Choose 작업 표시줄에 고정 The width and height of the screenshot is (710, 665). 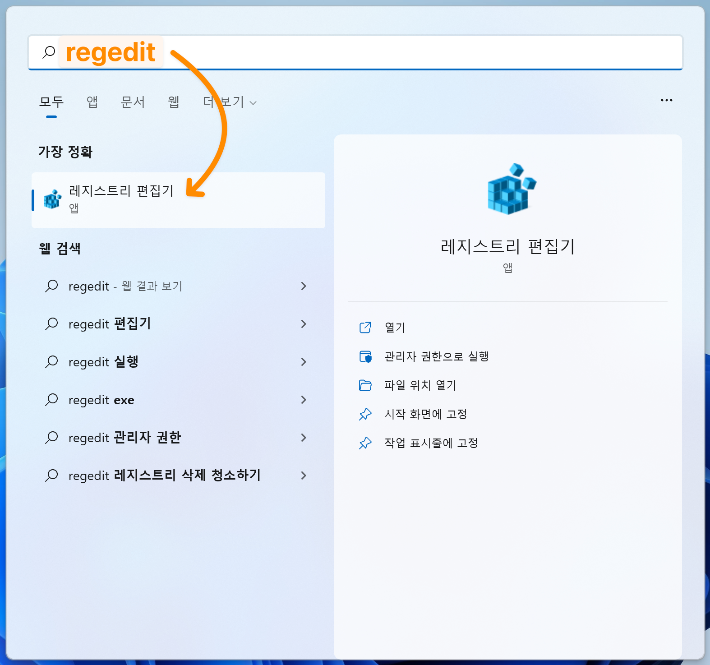click(x=431, y=443)
